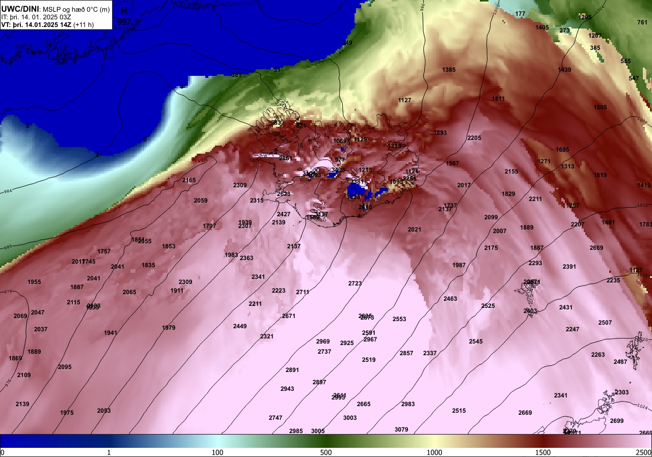The image size is (652, 457).
Task: Click the map value '1439'
Action: tap(564, 70)
